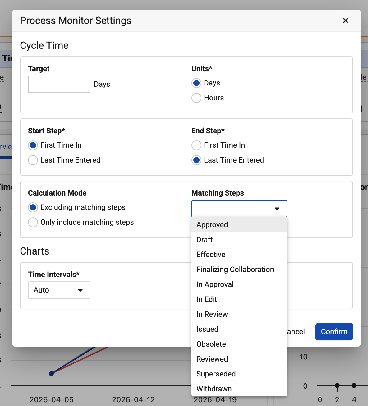The height and width of the screenshot is (406, 368).
Task: Select Hours as the unit
Action: point(196,98)
